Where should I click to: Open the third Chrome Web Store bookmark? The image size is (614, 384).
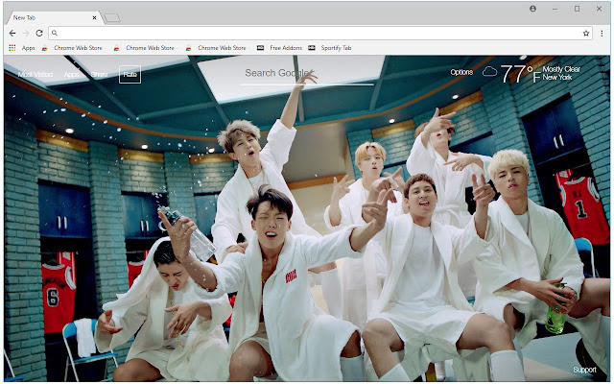coord(217,48)
